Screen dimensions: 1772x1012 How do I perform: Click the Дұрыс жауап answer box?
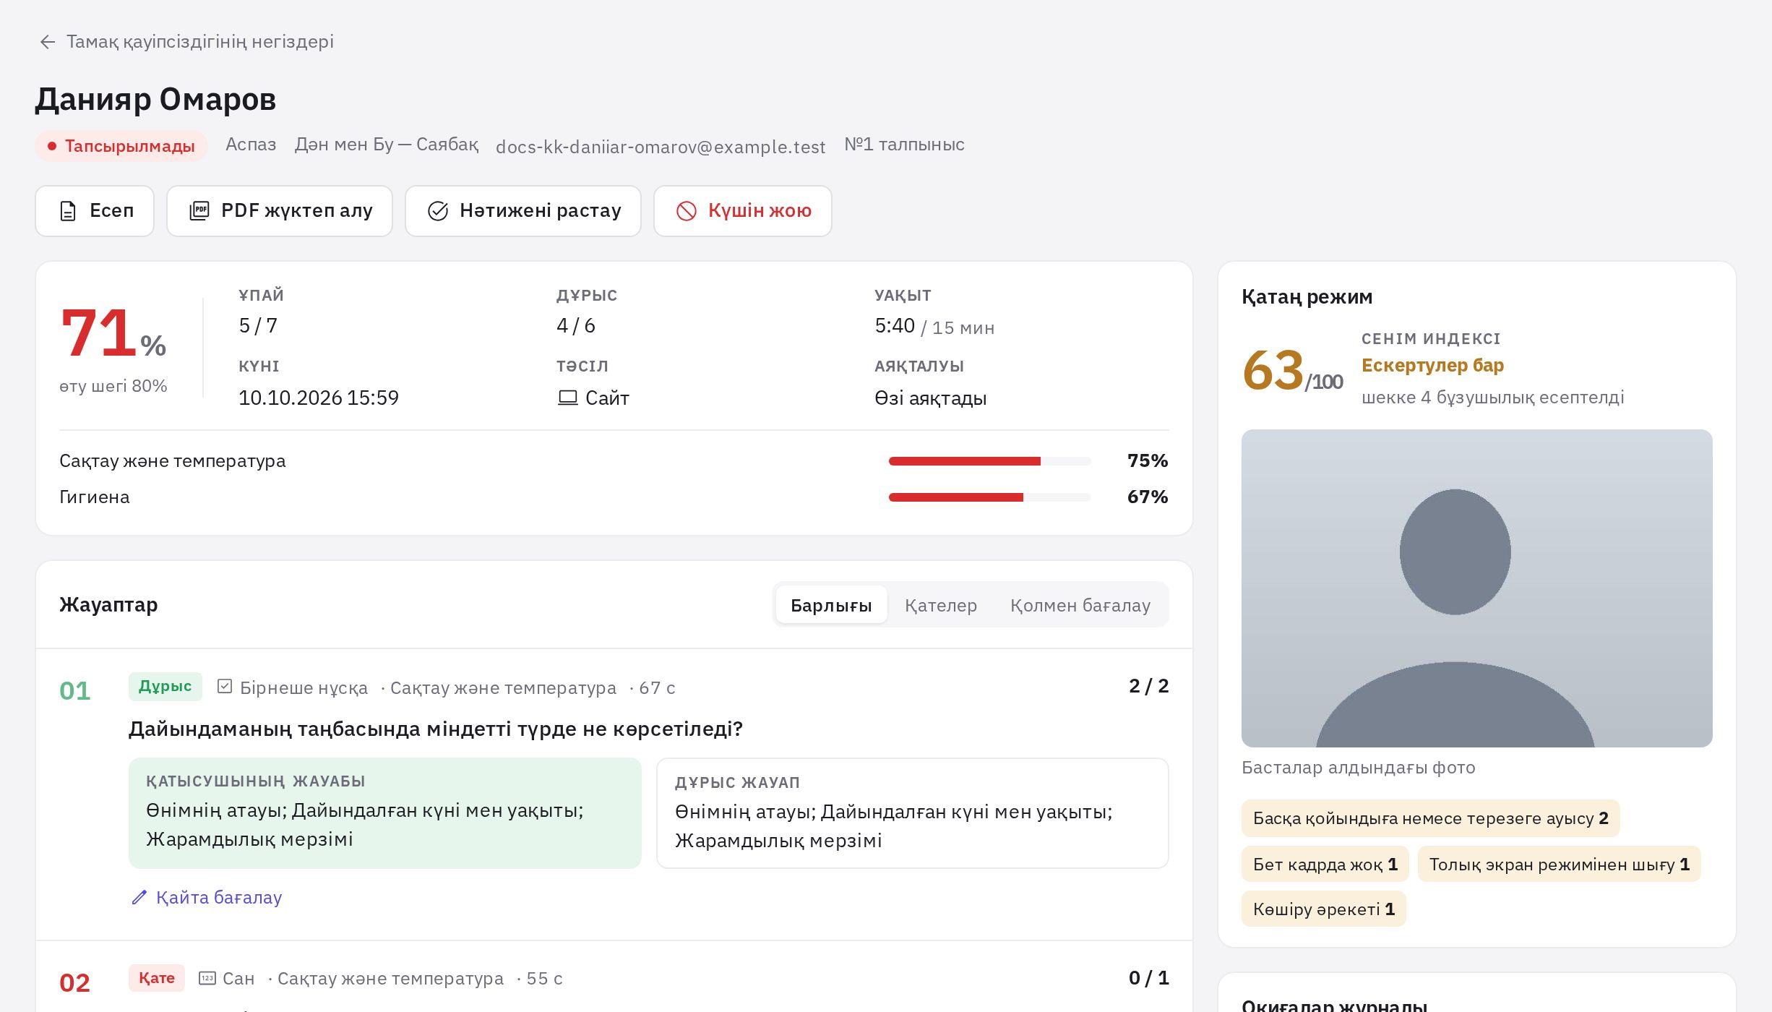(x=913, y=813)
